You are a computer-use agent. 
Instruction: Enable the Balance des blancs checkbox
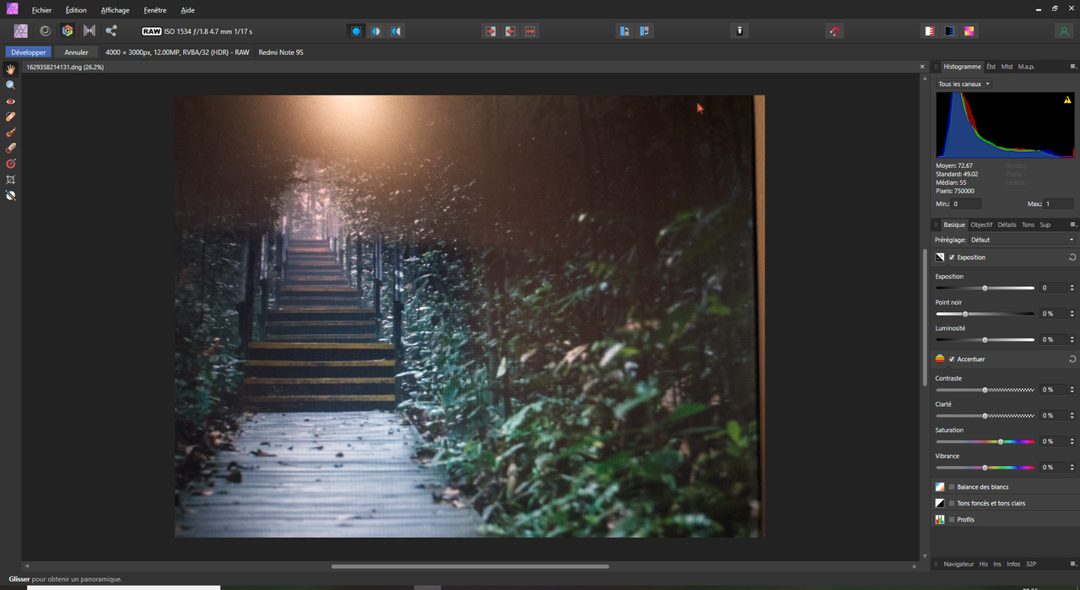[x=952, y=487]
